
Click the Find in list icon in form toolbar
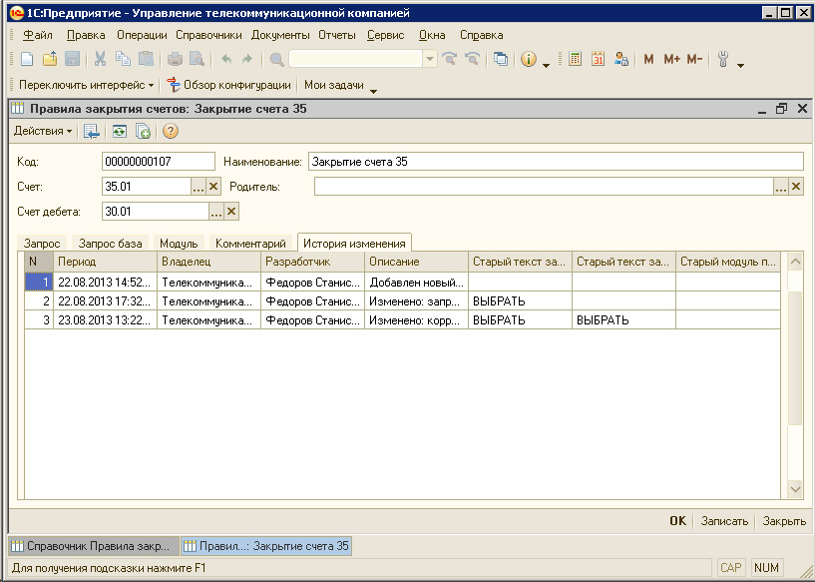pos(92,131)
